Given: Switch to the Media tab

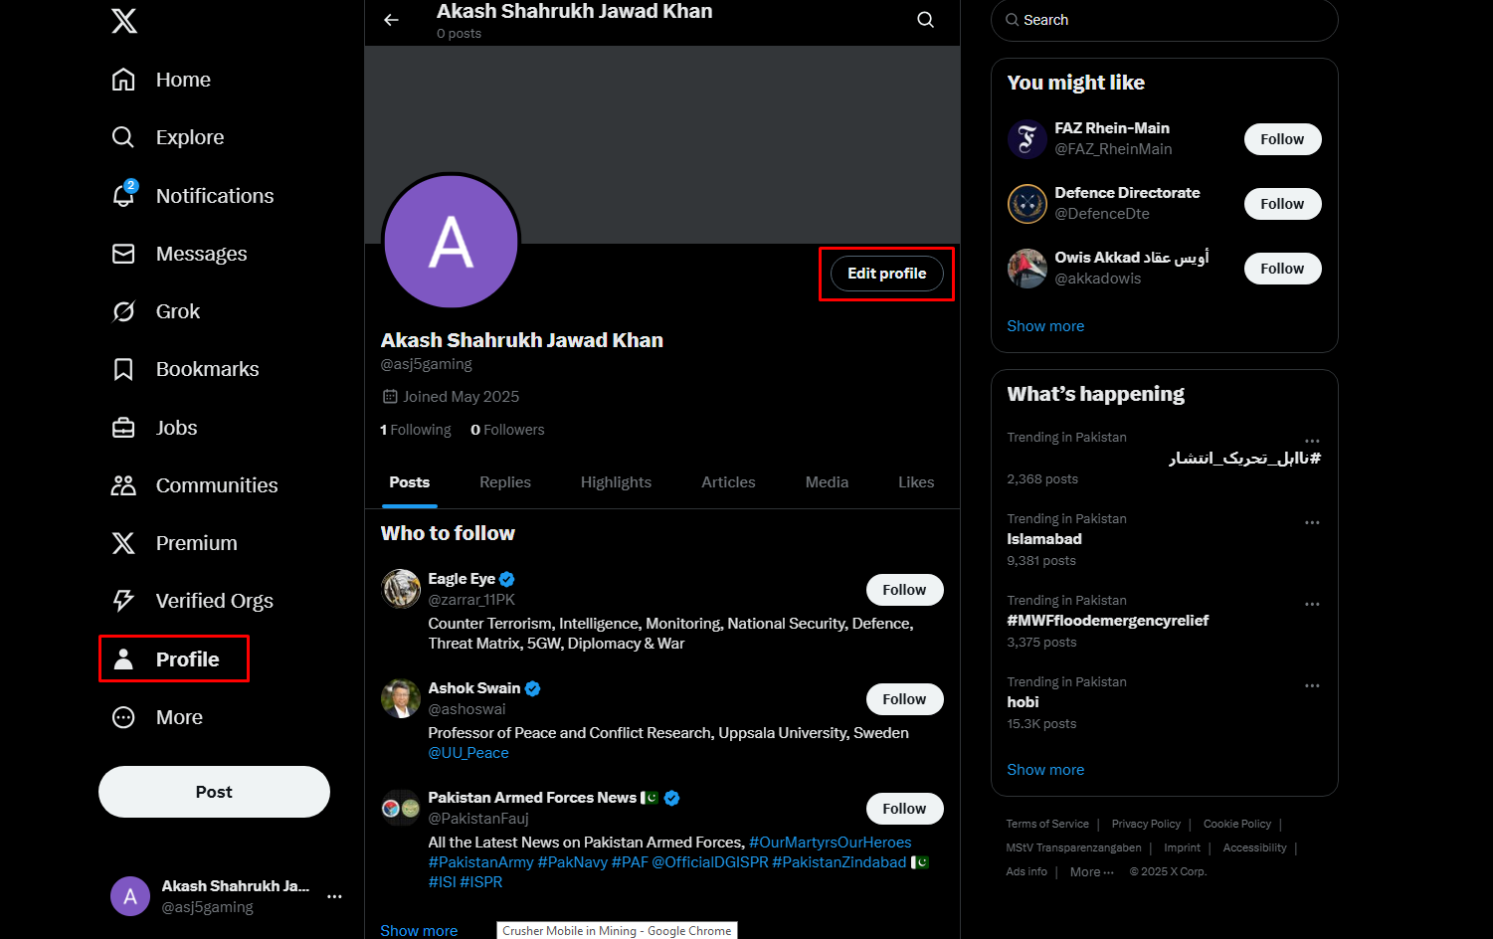Looking at the screenshot, I should click(x=827, y=481).
